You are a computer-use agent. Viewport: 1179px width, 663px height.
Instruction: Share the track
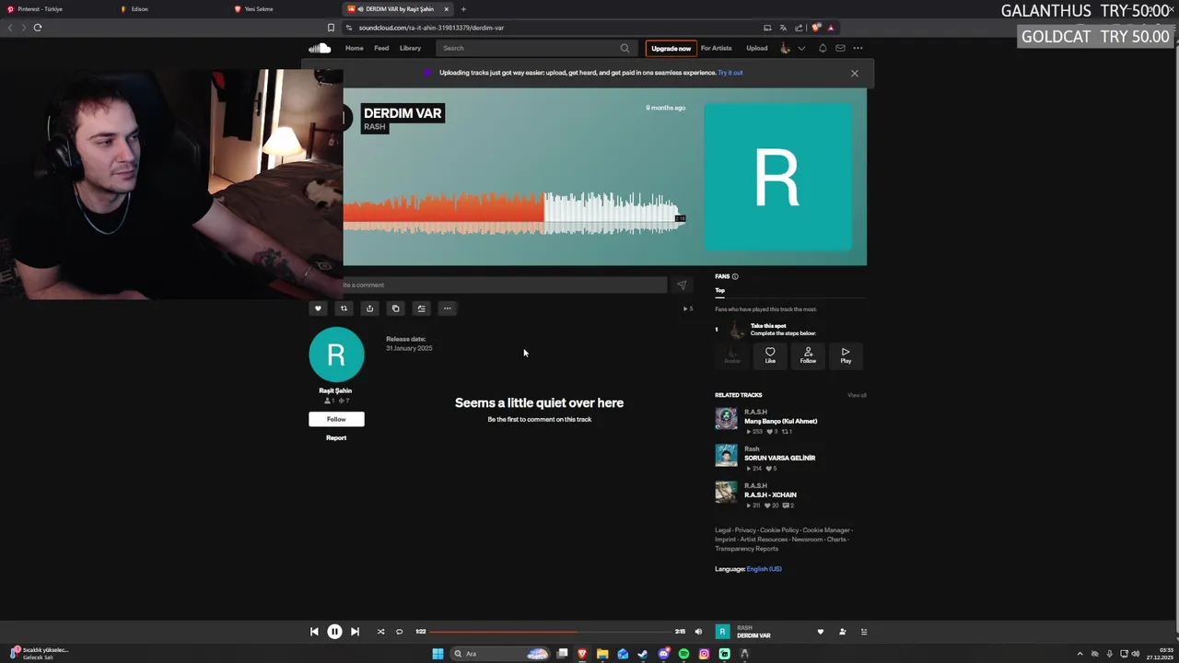click(x=369, y=308)
